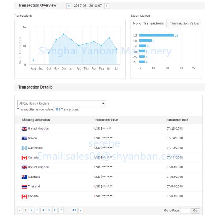Click the Go to Page input field
This screenshot has height=215, width=215.
click(x=185, y=211)
